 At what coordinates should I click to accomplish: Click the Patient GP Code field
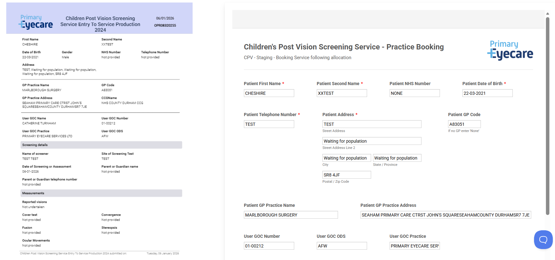464,124
